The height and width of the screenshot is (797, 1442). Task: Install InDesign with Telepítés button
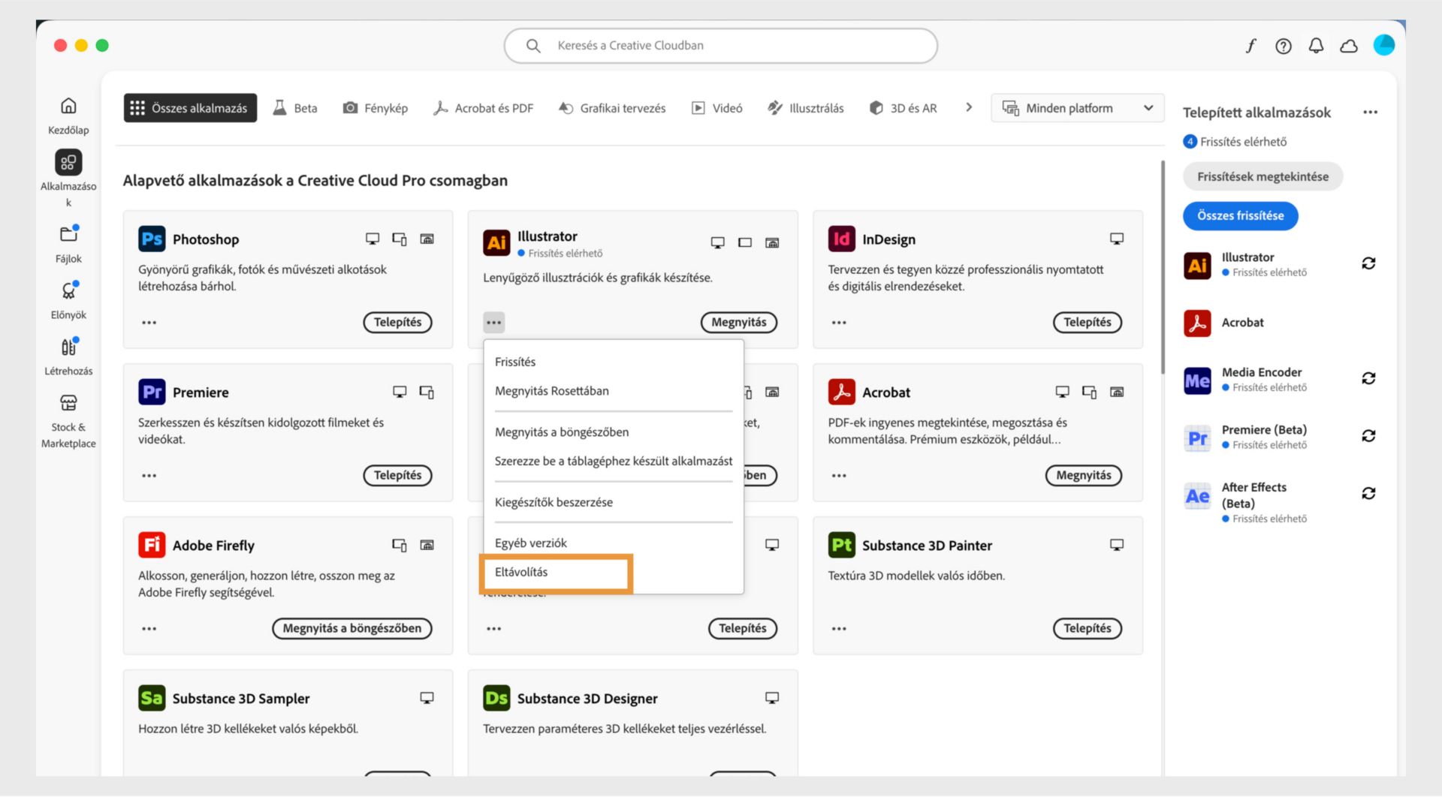[x=1087, y=323]
